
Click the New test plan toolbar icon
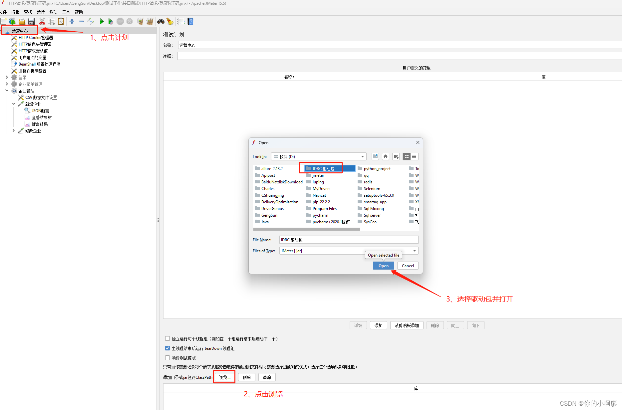click(3, 22)
